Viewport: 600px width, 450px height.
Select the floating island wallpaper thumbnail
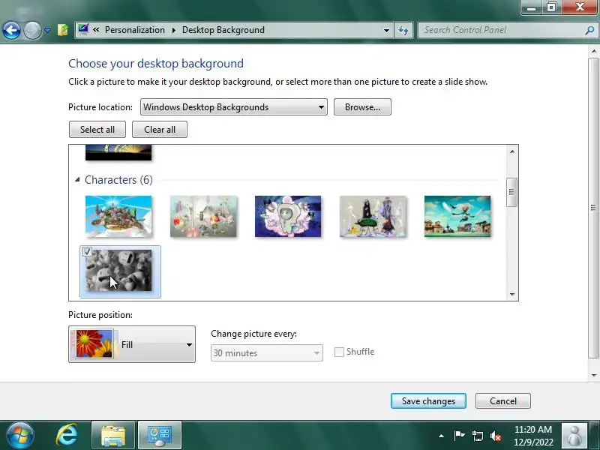(118, 217)
